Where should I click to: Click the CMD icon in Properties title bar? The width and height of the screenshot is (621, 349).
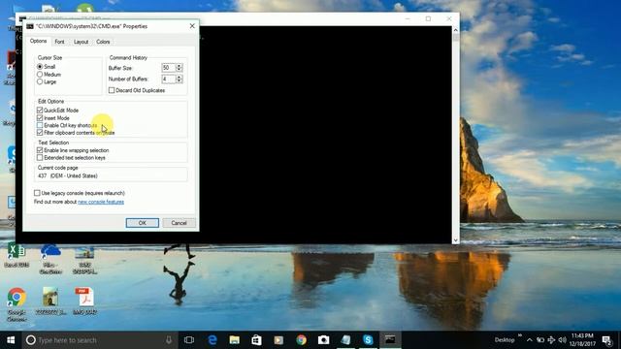point(30,26)
